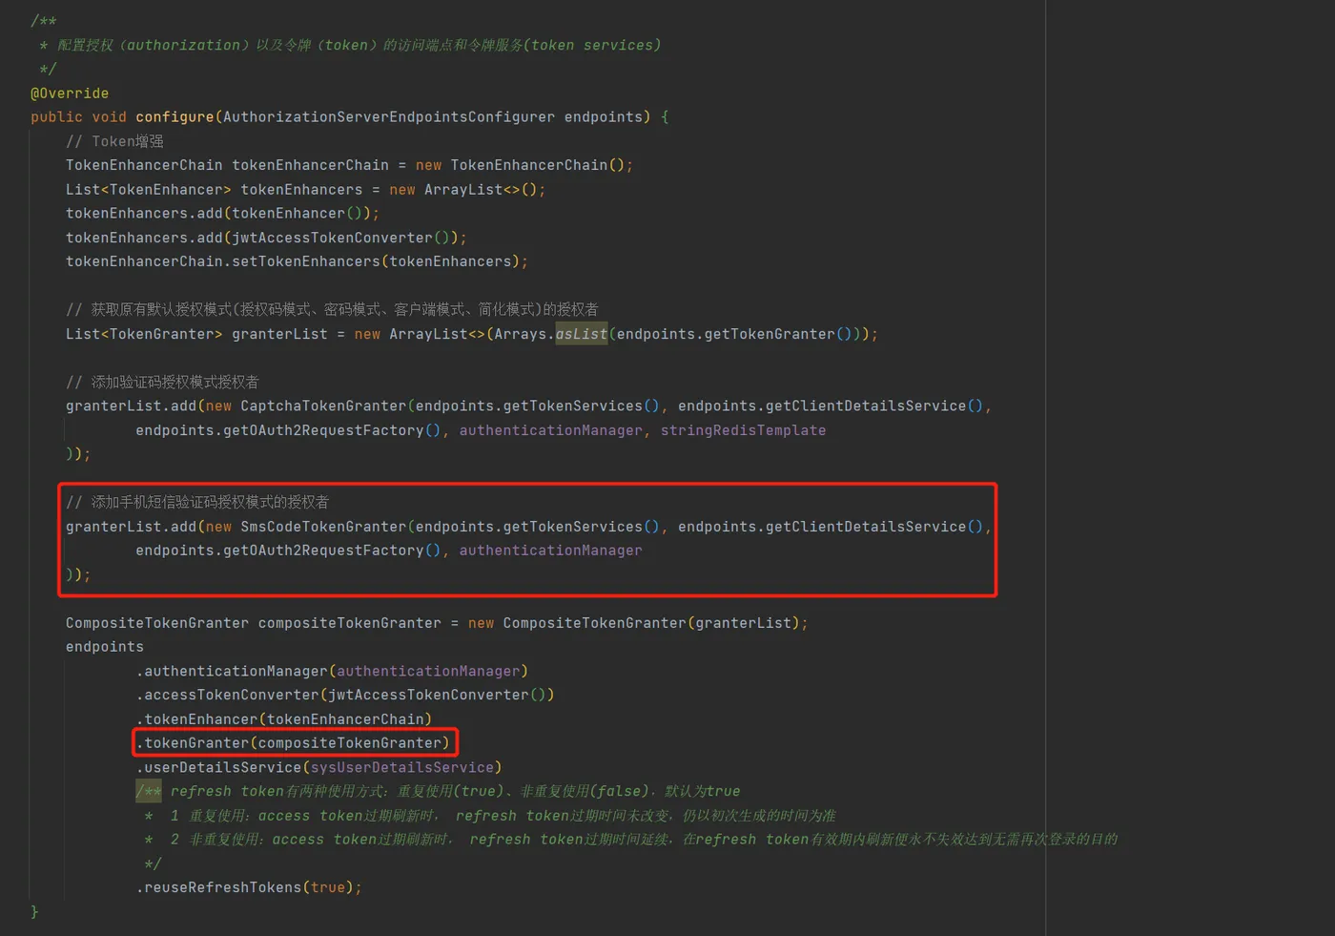The width and height of the screenshot is (1335, 936).
Task: Click the .userDetailsService(sysUserDetailsService) call
Action: (x=318, y=767)
